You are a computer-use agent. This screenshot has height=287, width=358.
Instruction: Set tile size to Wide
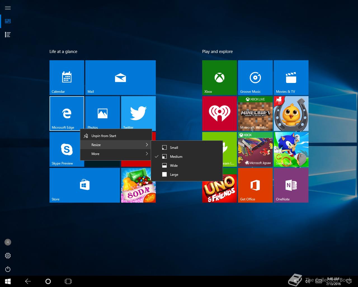(187, 166)
